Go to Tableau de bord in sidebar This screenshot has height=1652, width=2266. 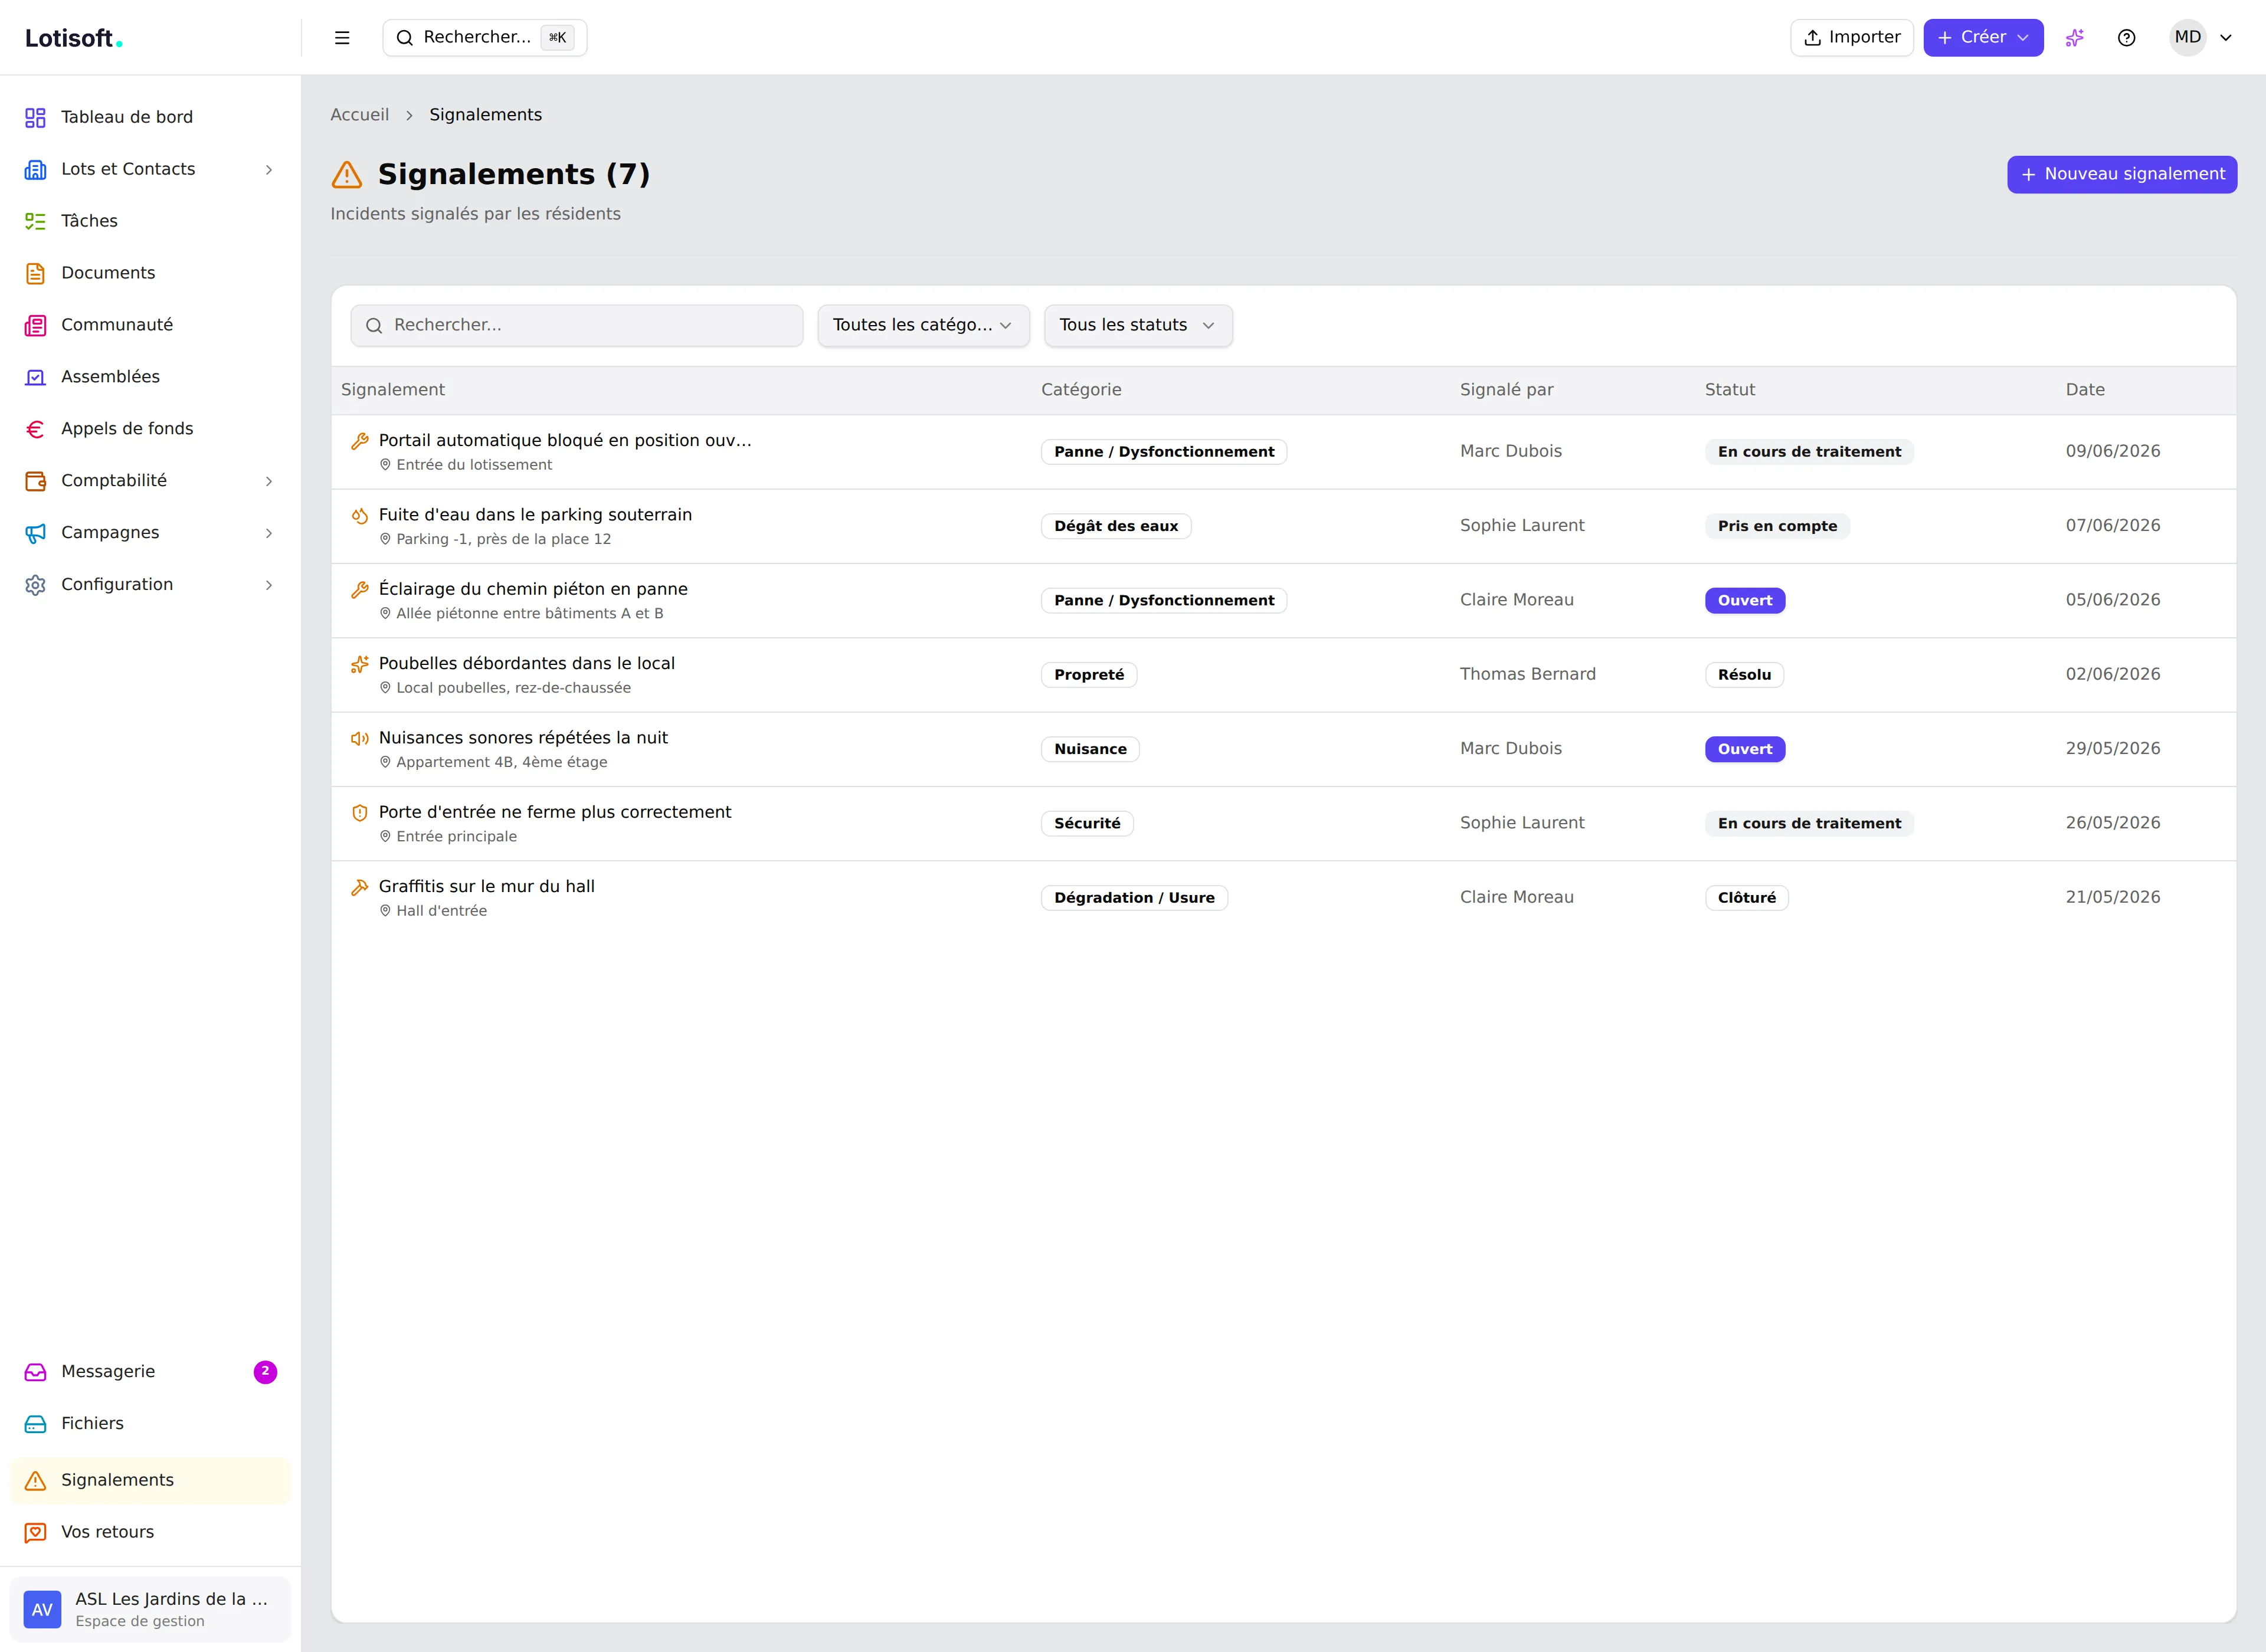(x=150, y=118)
